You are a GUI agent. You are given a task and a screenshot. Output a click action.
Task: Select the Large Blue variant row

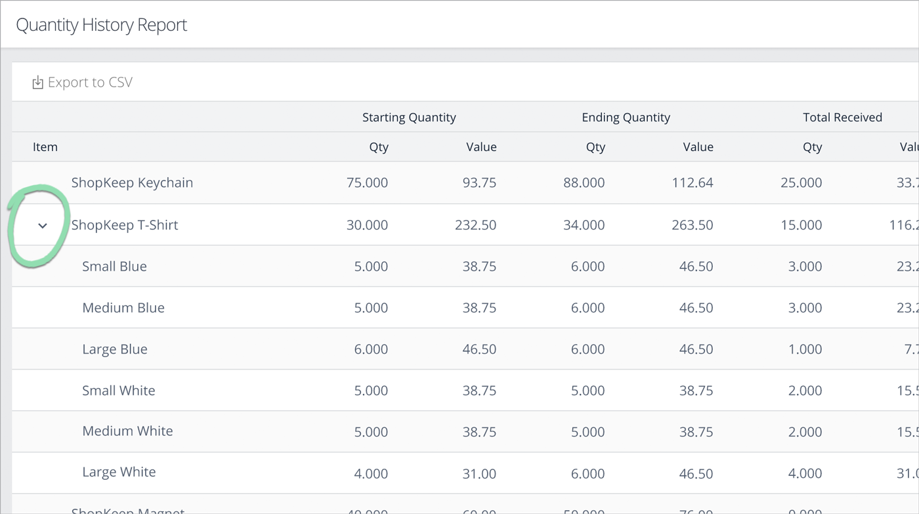point(465,349)
